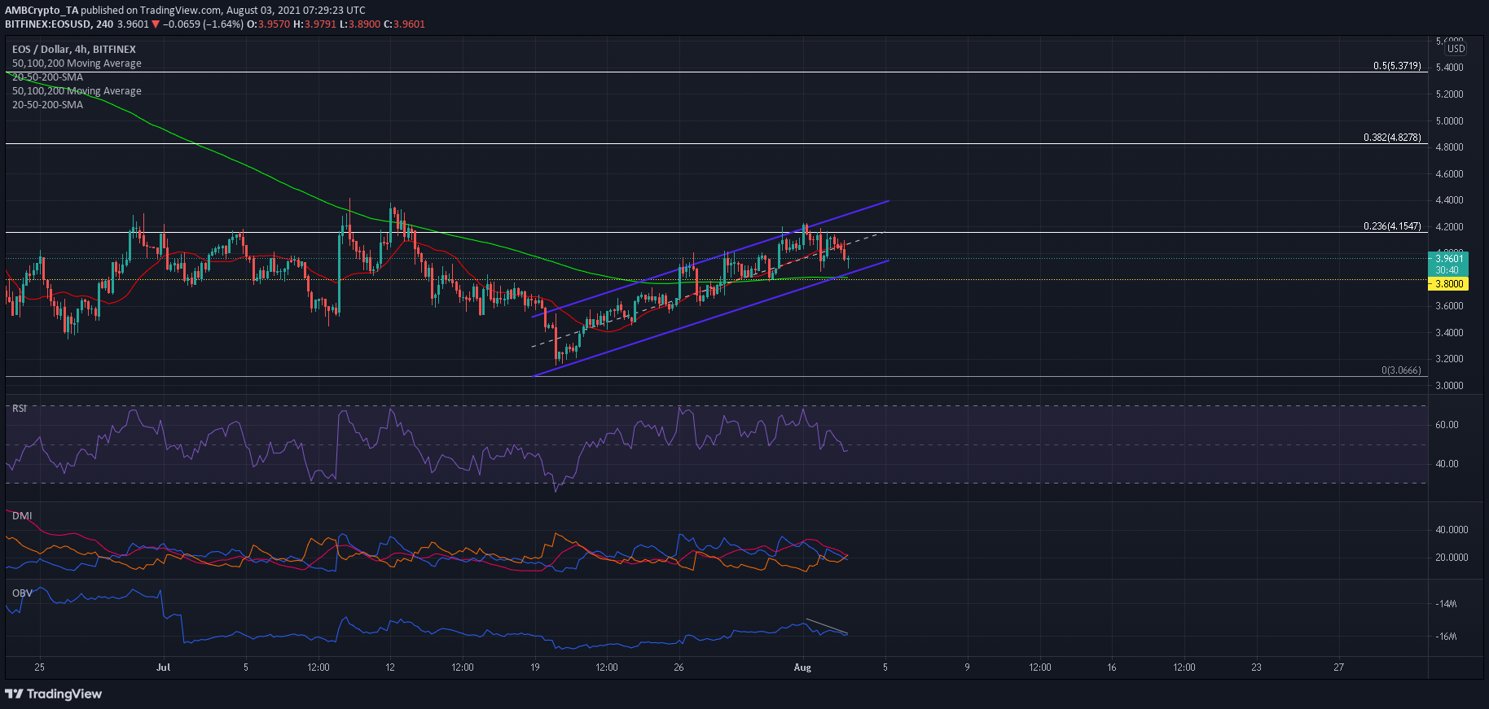Viewport: 1489px width, 709px height.
Task: Click the 5.4000 price axis value
Action: click(x=1449, y=68)
